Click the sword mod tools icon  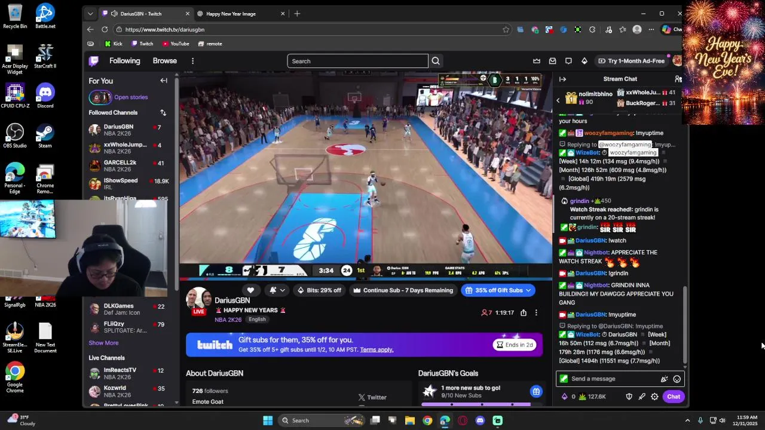[642, 397]
